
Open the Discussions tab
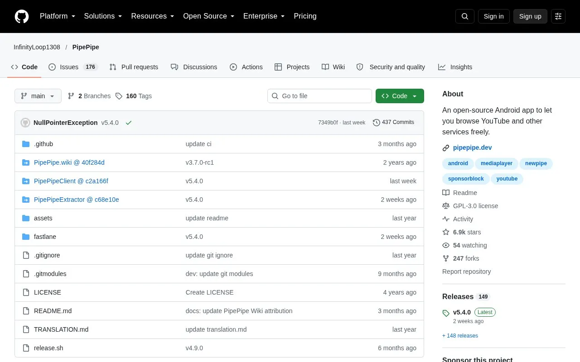(194, 67)
